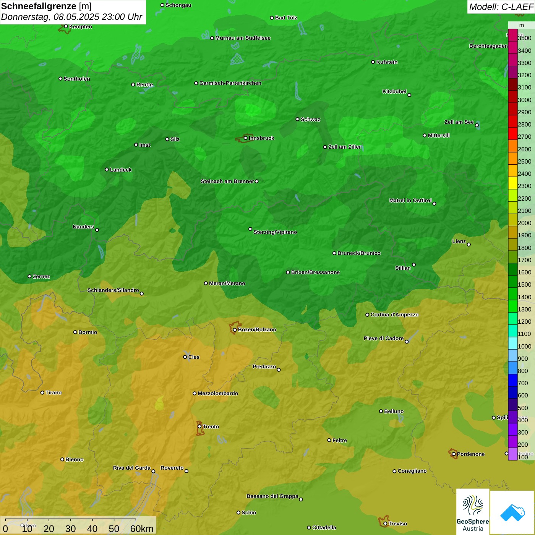Click the Pordenone city marker dot
Viewport: 535px width, 535px height.
454,454
